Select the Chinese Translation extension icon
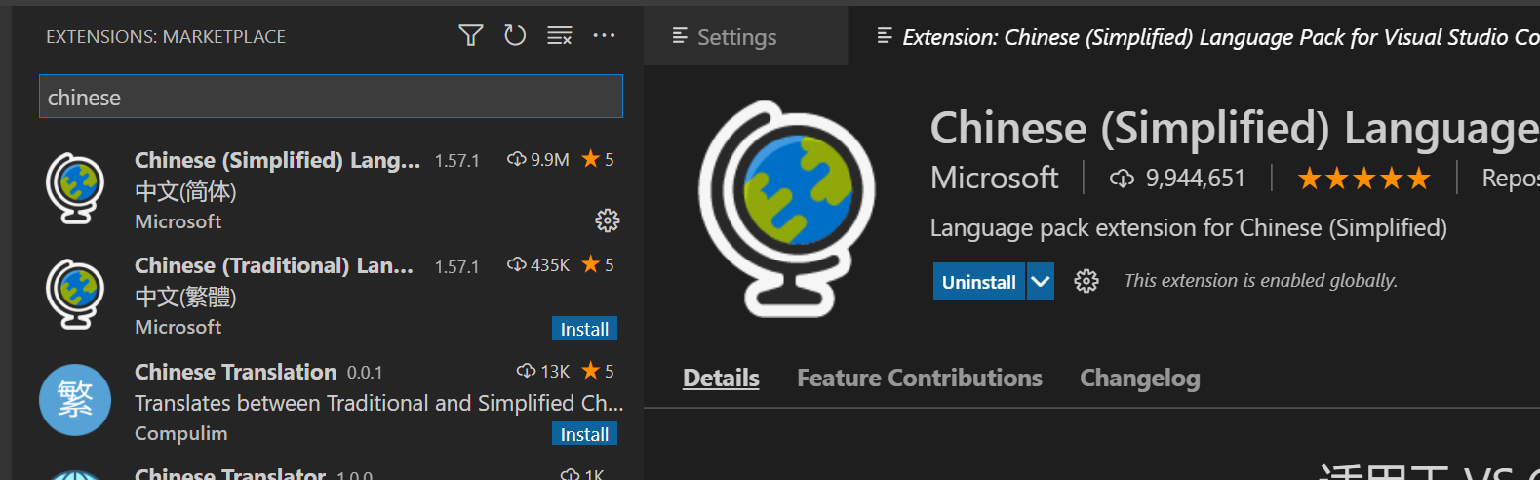 (75, 400)
